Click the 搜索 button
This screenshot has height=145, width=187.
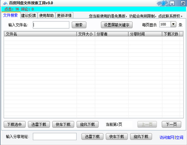click(x=79, y=25)
